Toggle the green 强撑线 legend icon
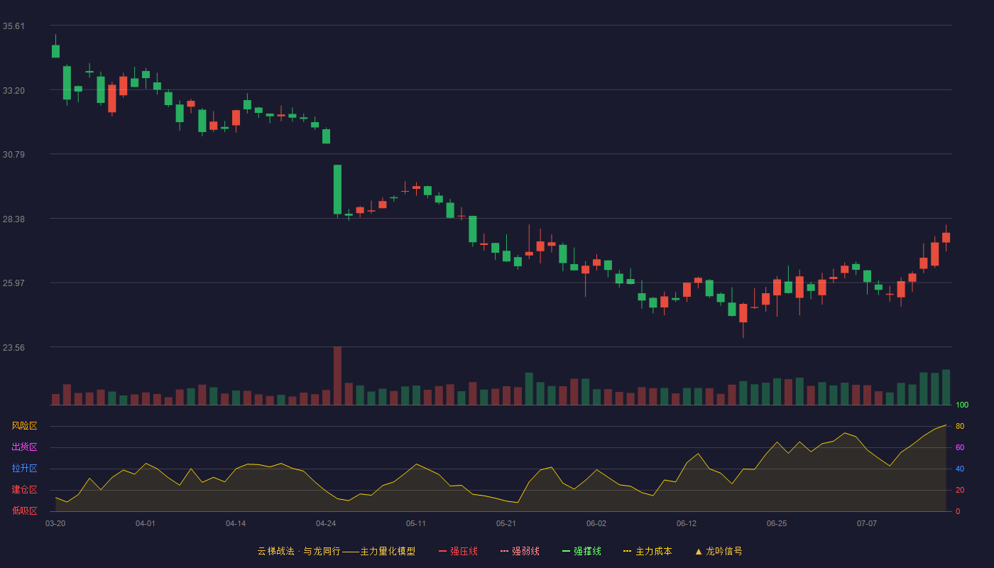 coord(567,551)
